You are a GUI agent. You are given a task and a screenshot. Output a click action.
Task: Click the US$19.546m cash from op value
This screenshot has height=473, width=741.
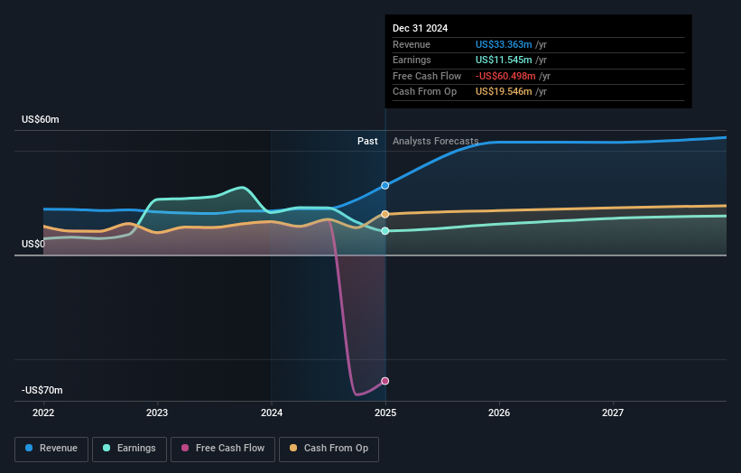504,92
